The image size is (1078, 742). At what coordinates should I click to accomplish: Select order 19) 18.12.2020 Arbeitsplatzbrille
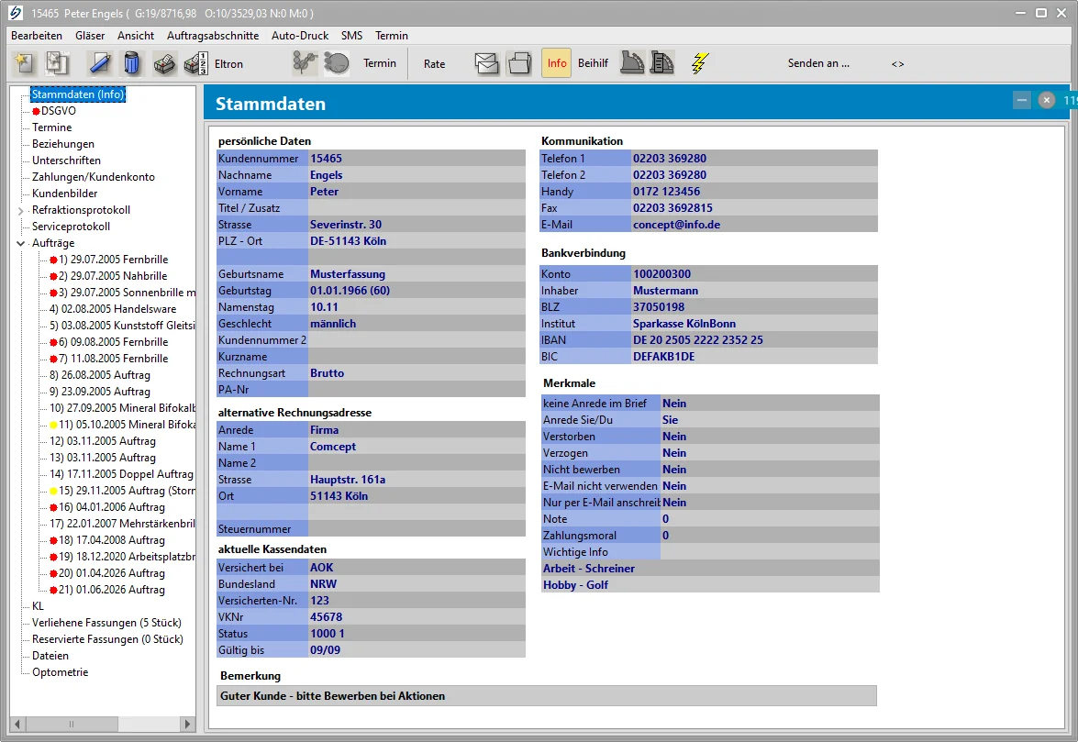[127, 557]
